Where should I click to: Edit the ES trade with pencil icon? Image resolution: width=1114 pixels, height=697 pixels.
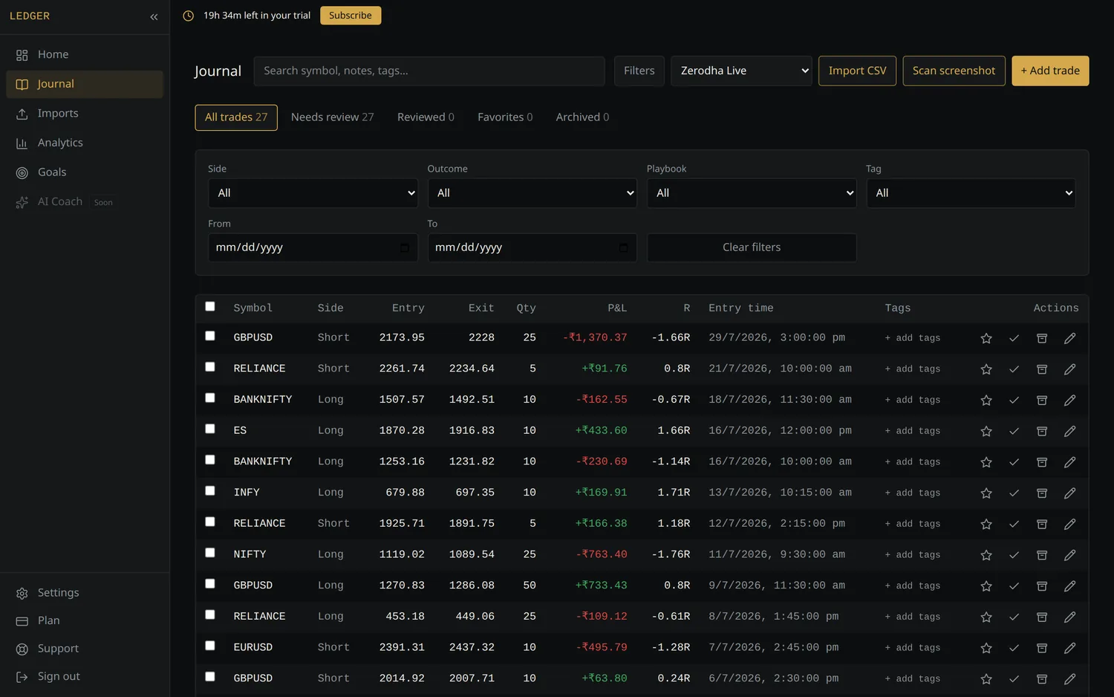tap(1070, 431)
